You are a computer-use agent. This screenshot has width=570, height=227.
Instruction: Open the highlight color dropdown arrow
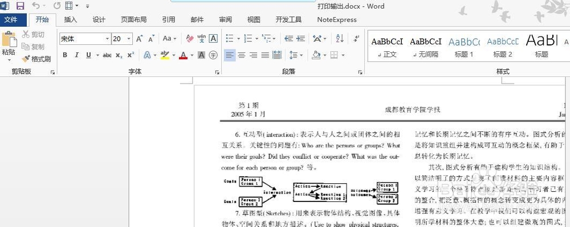point(174,56)
